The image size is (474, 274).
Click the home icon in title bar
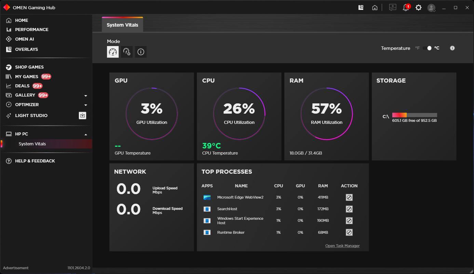375,8
